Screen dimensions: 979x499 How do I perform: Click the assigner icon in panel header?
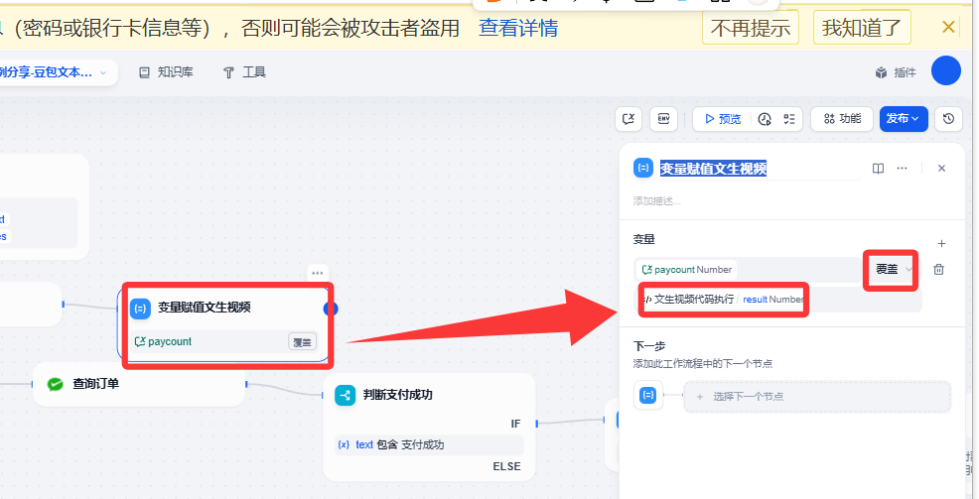point(643,169)
